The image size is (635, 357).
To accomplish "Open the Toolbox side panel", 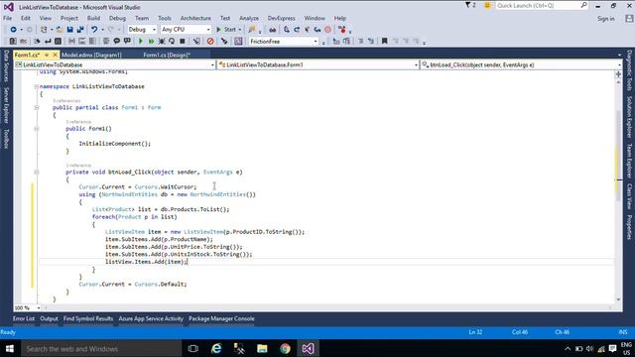I will 6,139.
